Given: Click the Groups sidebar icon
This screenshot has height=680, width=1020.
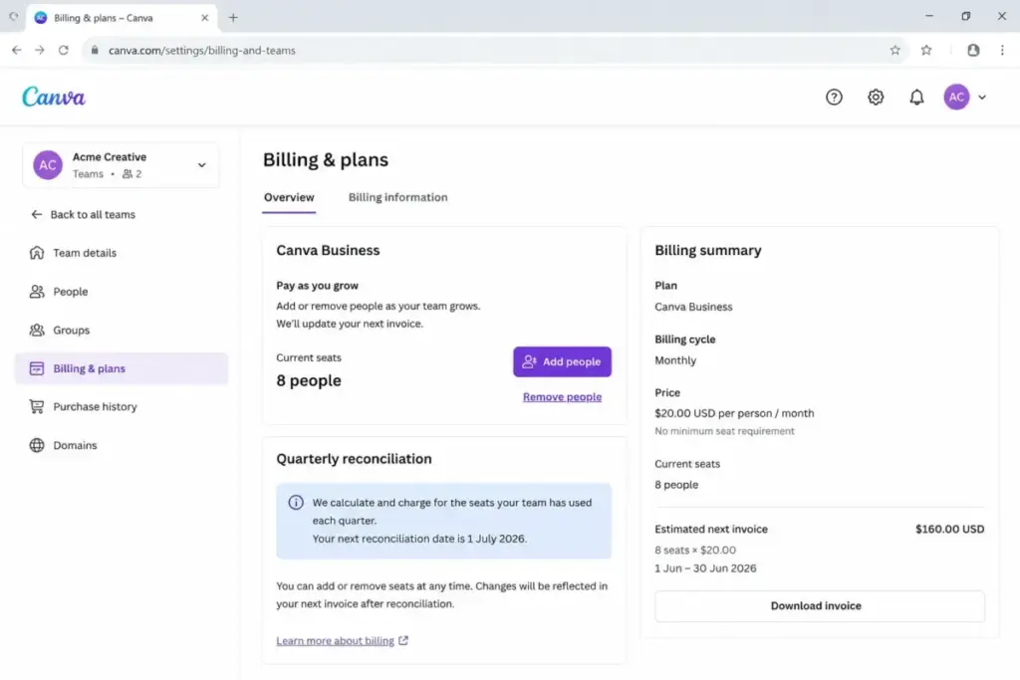Looking at the screenshot, I should coord(37,331).
